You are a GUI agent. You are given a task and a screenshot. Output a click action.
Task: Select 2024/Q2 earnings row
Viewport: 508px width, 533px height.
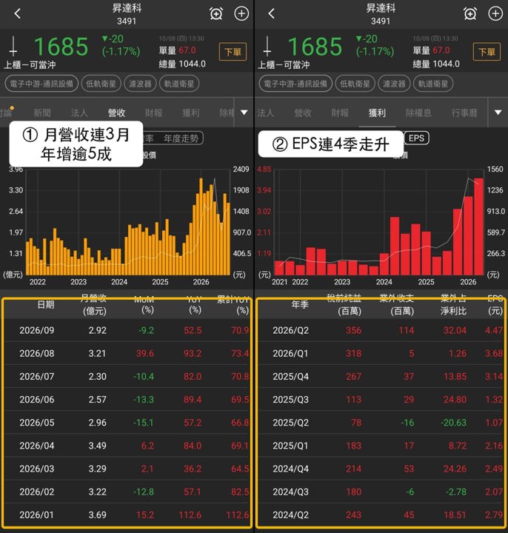381,515
